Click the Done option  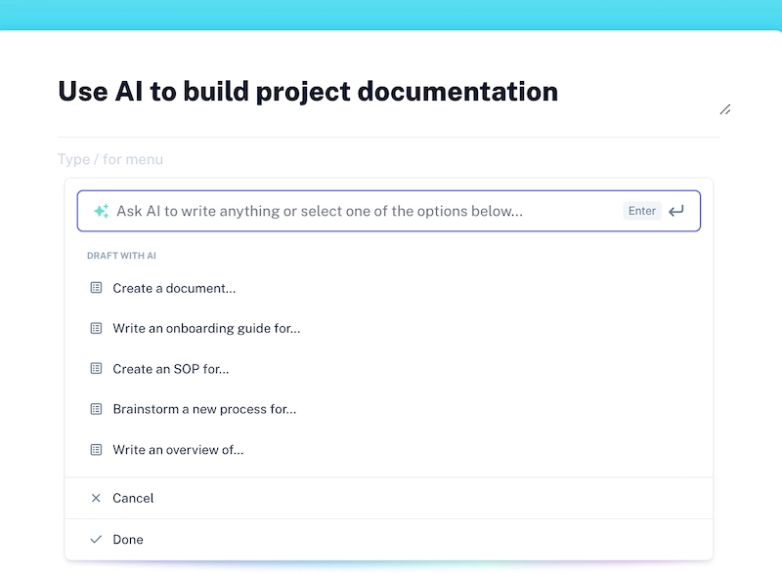coord(127,539)
